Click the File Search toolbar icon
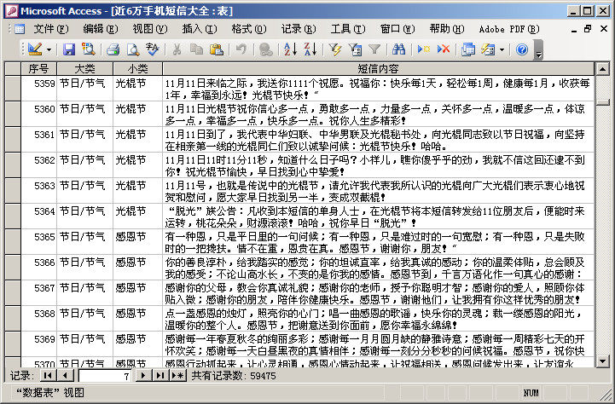This screenshot has width=615, height=404. [x=89, y=49]
